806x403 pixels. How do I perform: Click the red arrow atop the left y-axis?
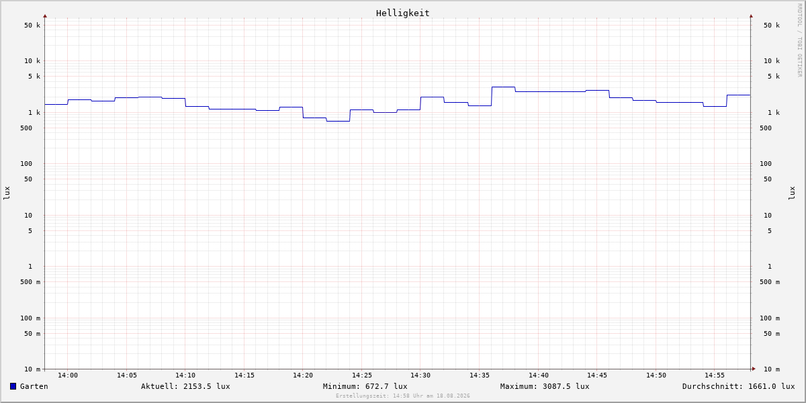[45, 15]
